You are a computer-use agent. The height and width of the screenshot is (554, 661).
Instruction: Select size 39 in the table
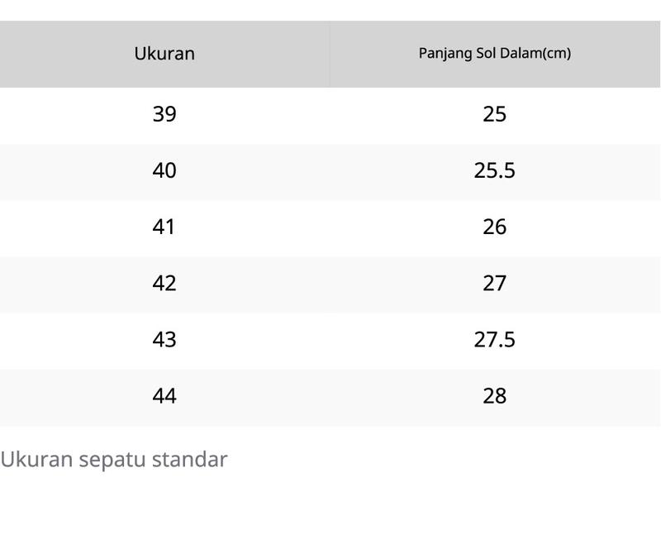[164, 114]
